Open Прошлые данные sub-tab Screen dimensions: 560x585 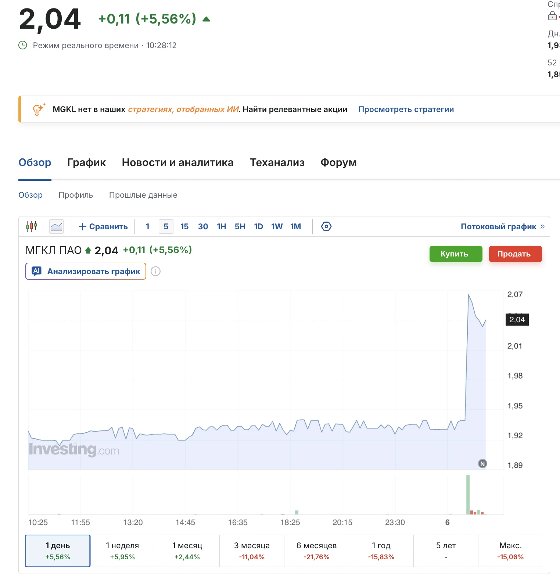click(143, 195)
